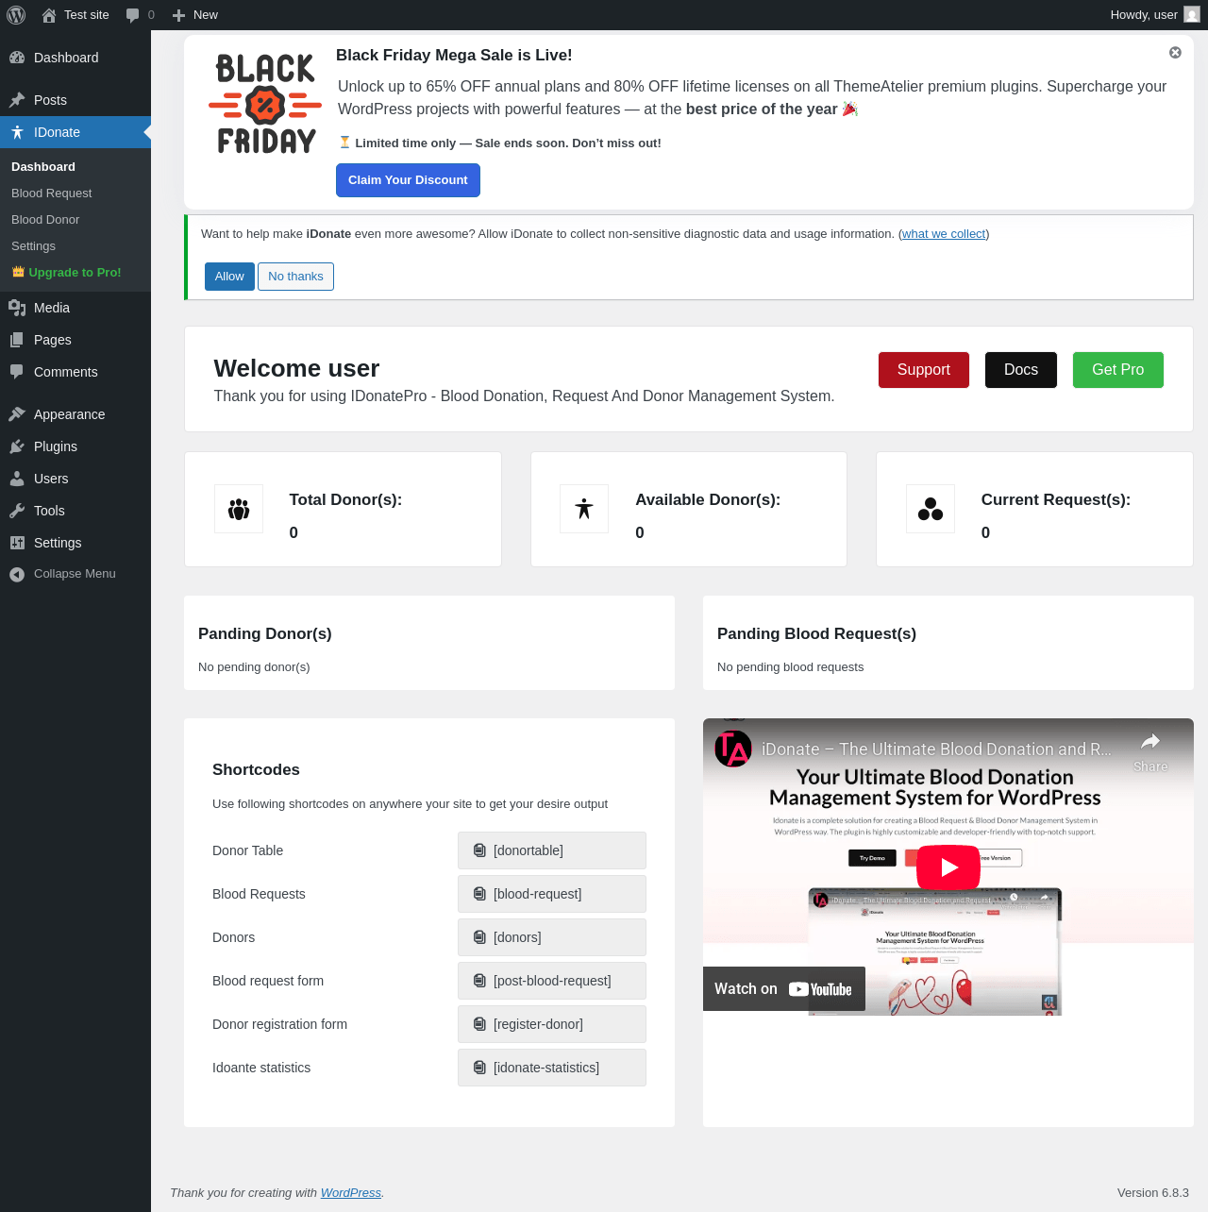Click the video title iDonate link
The height and width of the screenshot is (1212, 1208).
point(936,749)
